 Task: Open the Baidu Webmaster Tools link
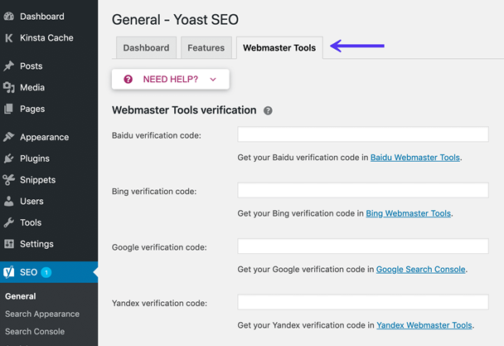pos(414,157)
